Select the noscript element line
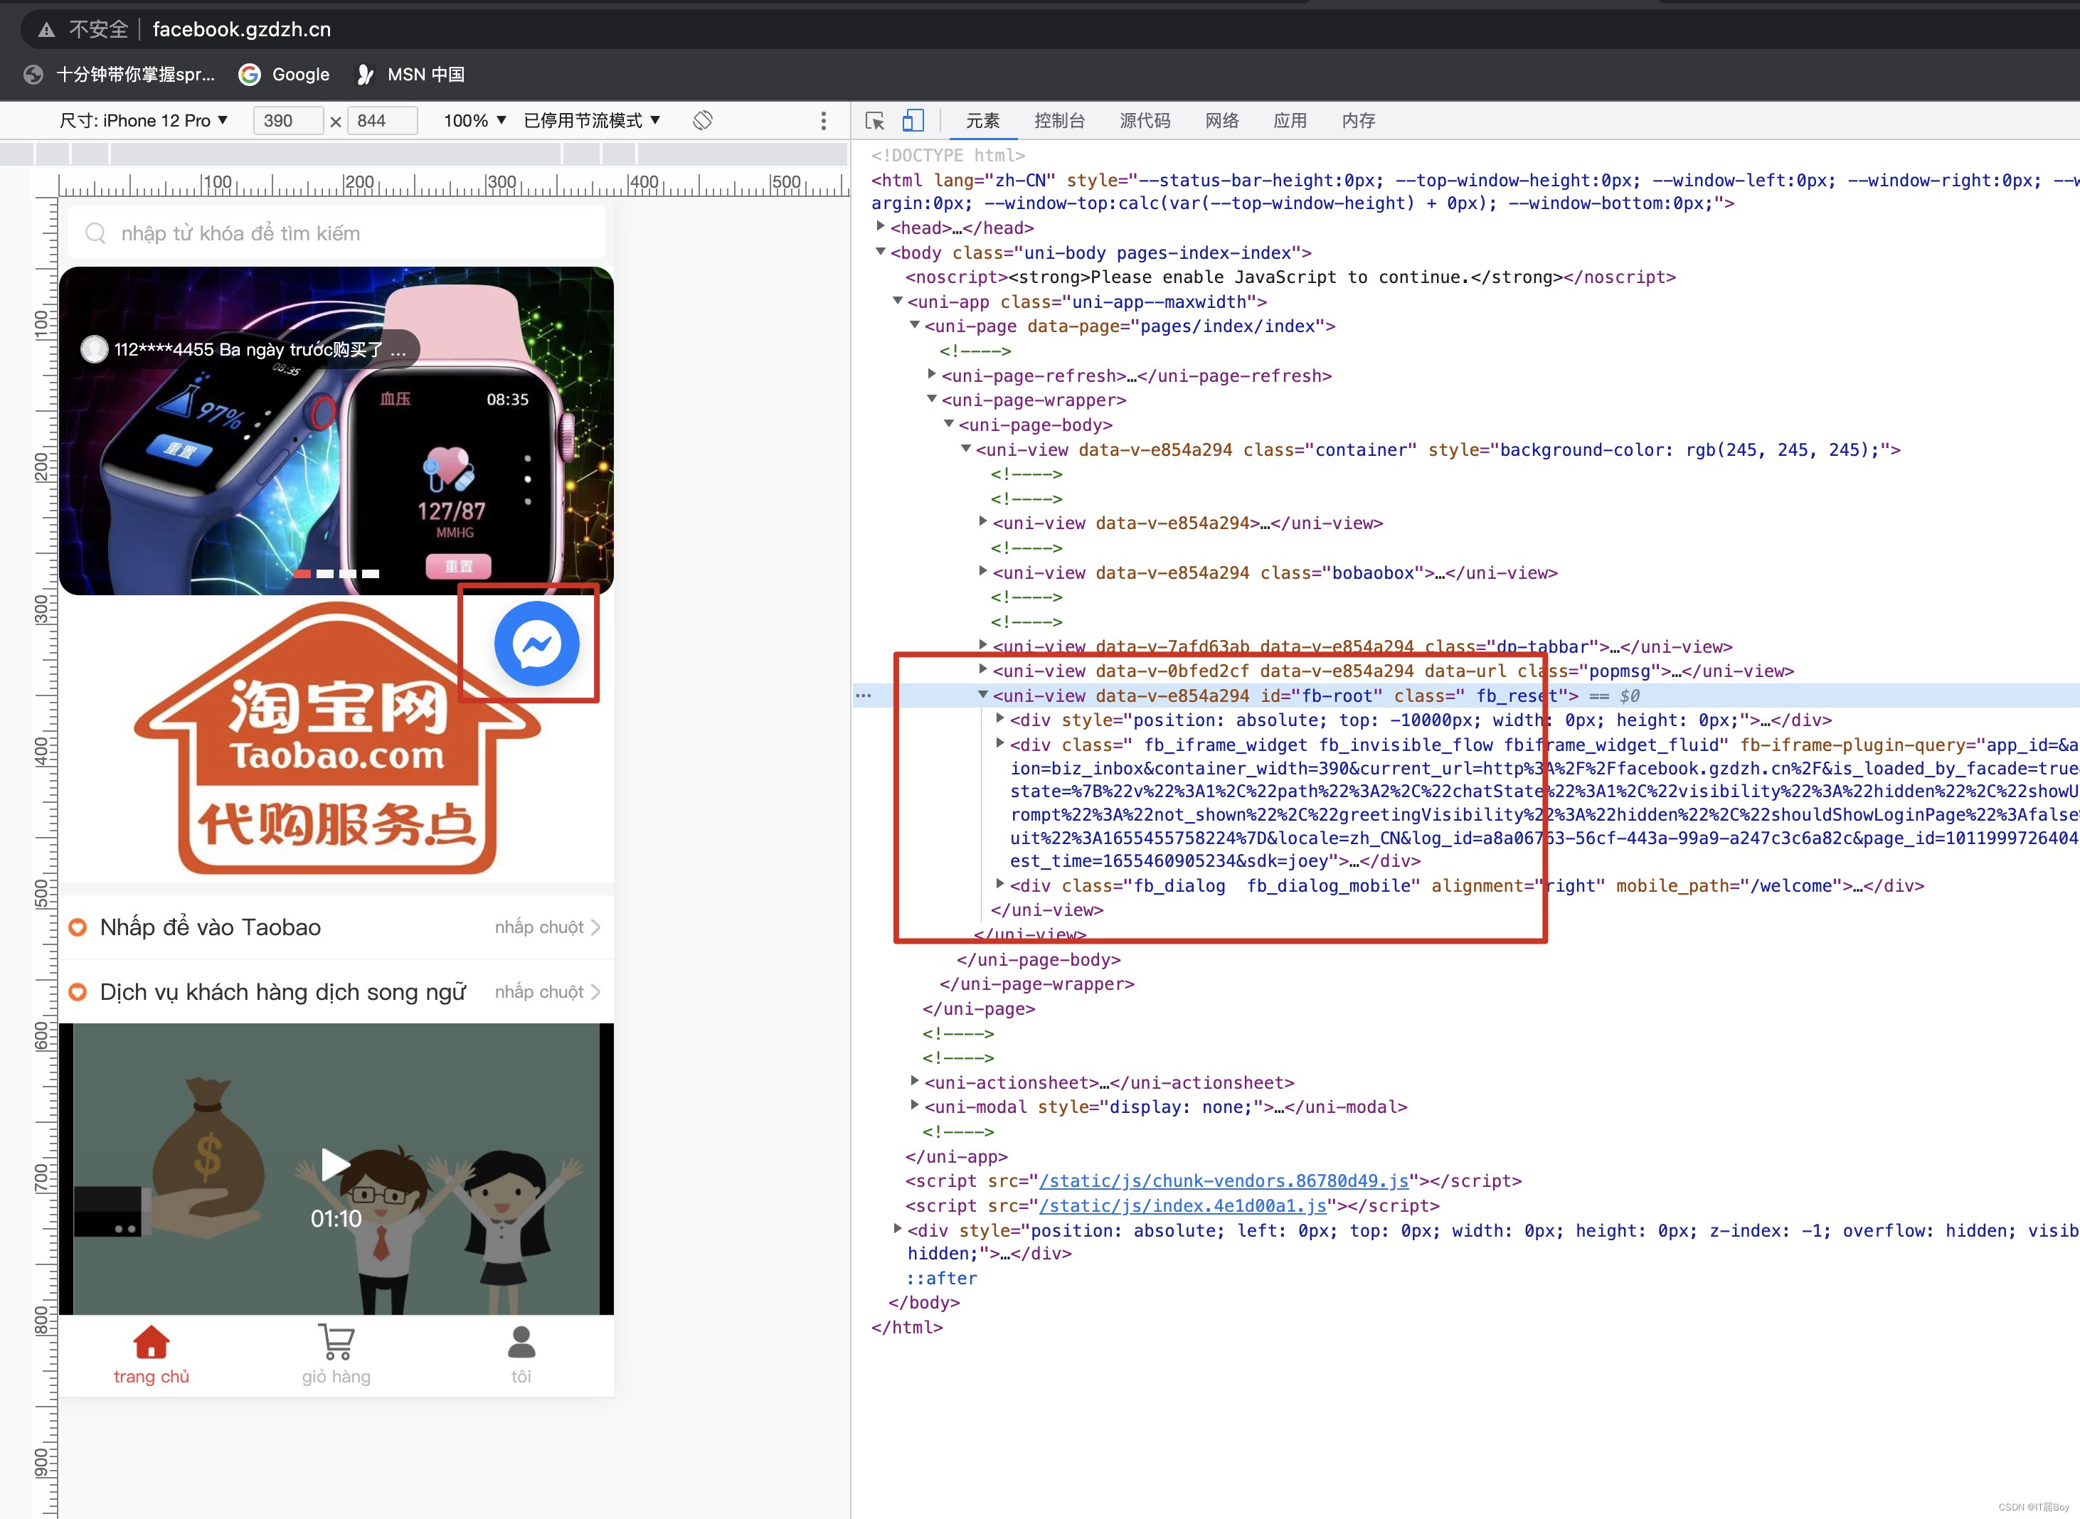 pyautogui.click(x=1290, y=277)
